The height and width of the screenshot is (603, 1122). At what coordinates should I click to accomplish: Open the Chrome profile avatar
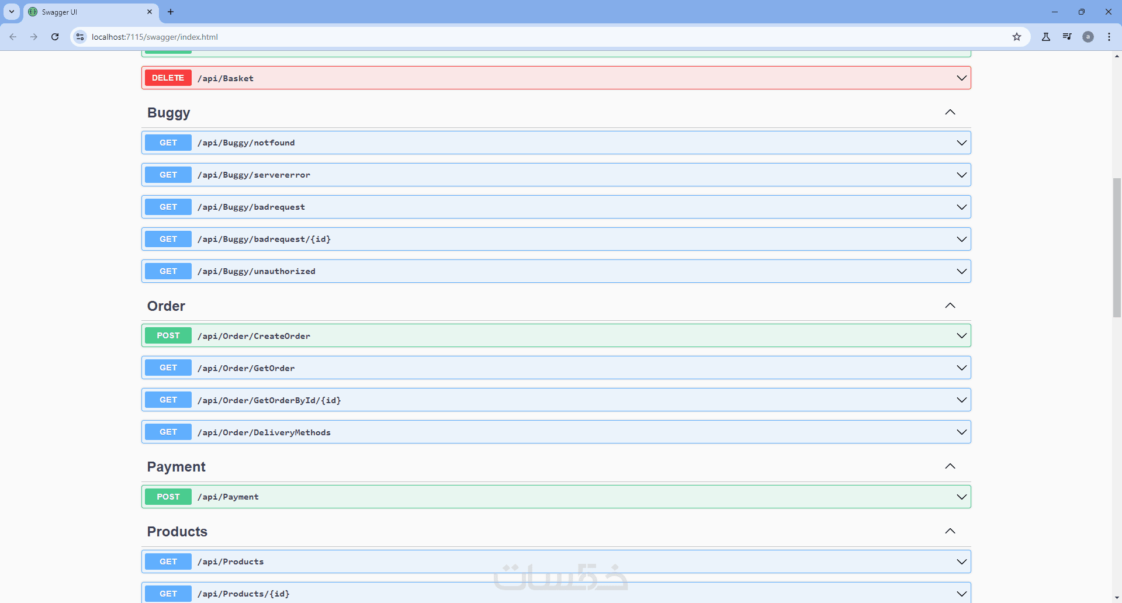click(1088, 37)
